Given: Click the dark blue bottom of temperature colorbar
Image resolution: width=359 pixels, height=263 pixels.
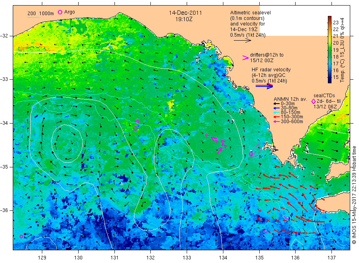Looking at the screenshot, I should (329, 80).
